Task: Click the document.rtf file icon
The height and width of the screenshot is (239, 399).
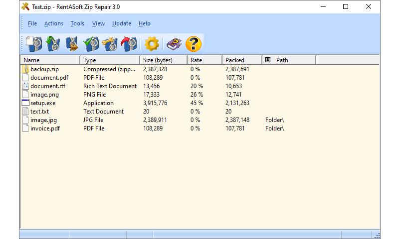Action: (x=26, y=86)
